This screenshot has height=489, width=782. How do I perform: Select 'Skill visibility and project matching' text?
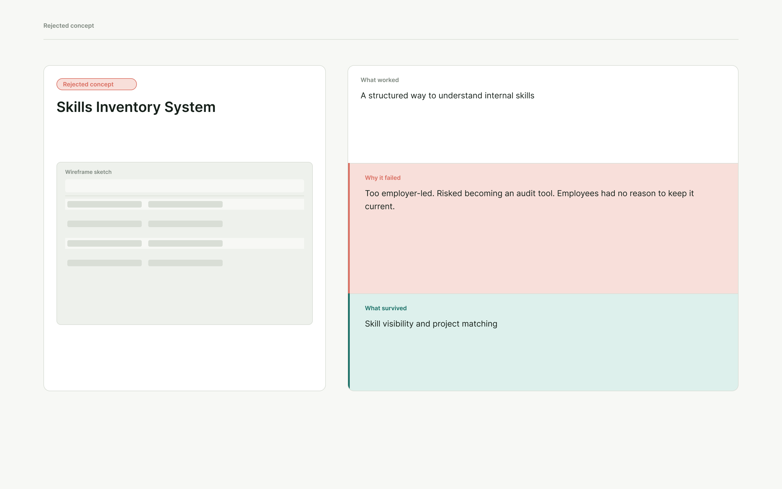tap(431, 324)
